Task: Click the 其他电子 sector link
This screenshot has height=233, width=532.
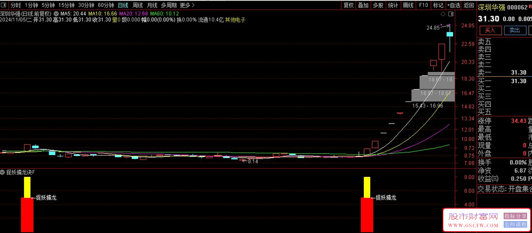Action: click(x=235, y=19)
